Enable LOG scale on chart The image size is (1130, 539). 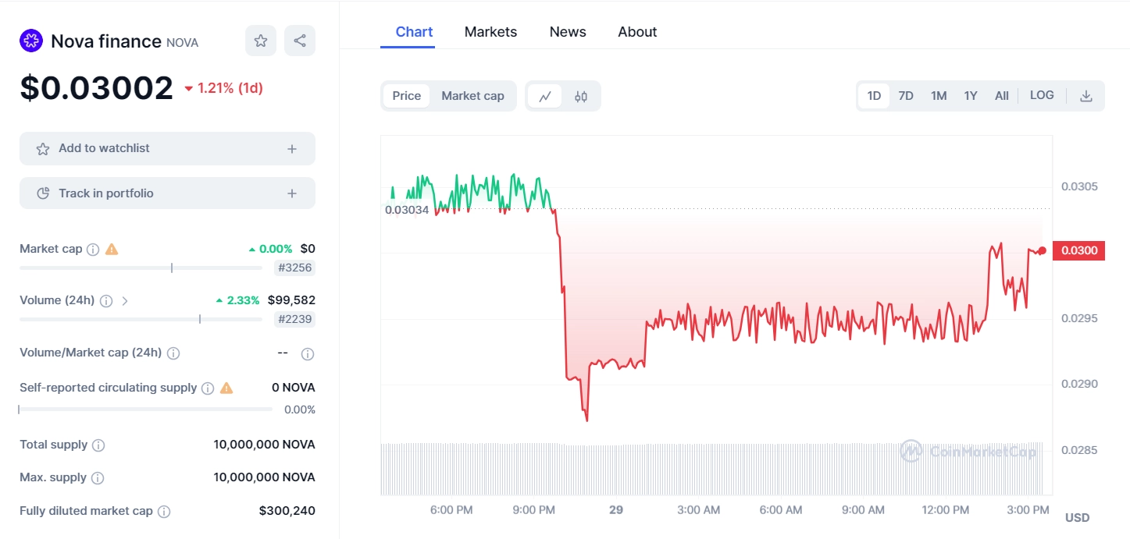1042,95
